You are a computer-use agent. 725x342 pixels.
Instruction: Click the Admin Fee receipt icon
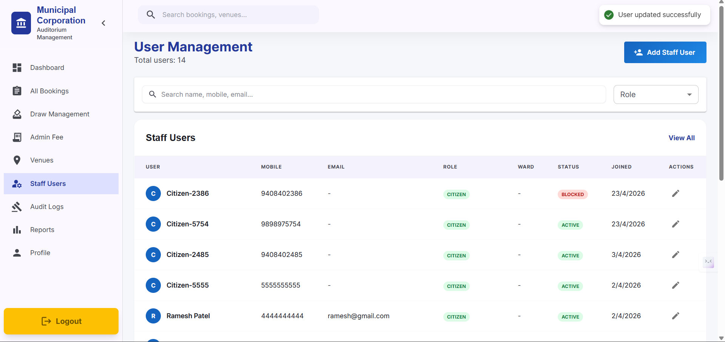tap(17, 137)
